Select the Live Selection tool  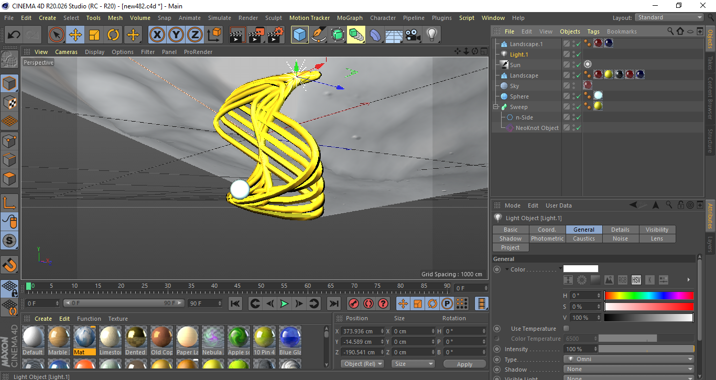[x=57, y=35]
